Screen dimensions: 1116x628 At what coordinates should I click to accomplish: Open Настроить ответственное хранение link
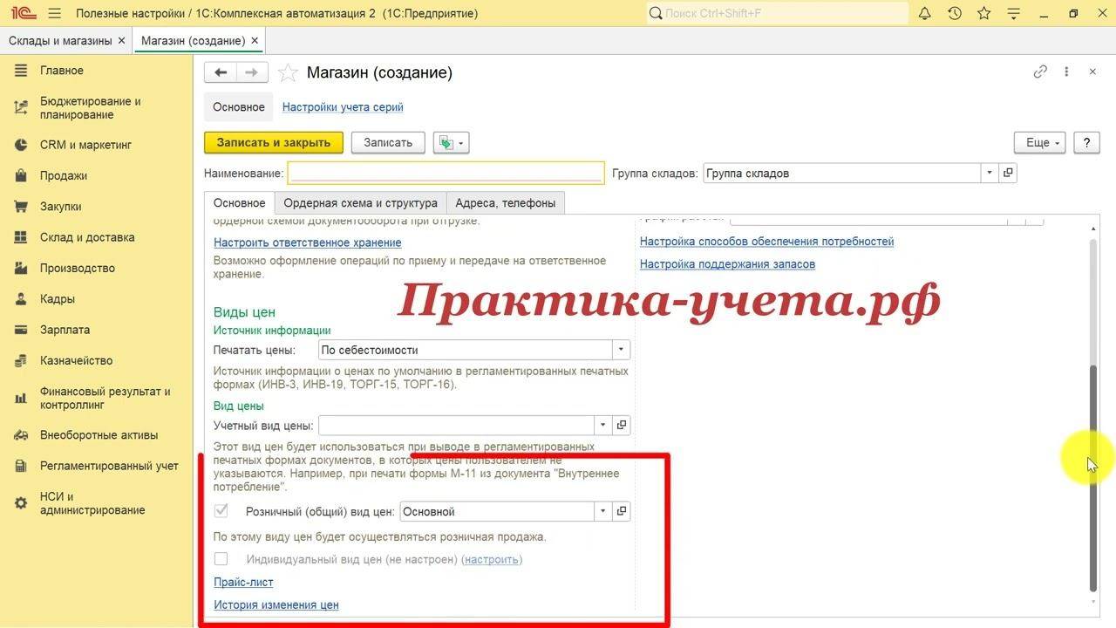(308, 242)
